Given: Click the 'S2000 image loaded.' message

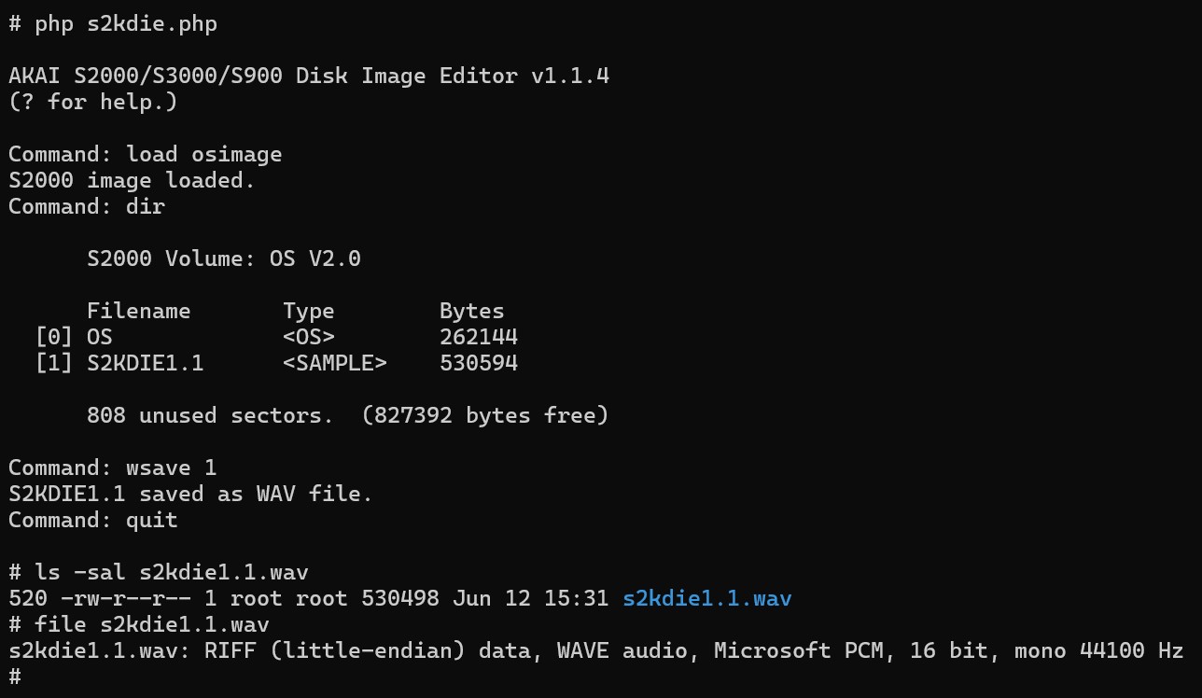Looking at the screenshot, I should pos(132,180).
